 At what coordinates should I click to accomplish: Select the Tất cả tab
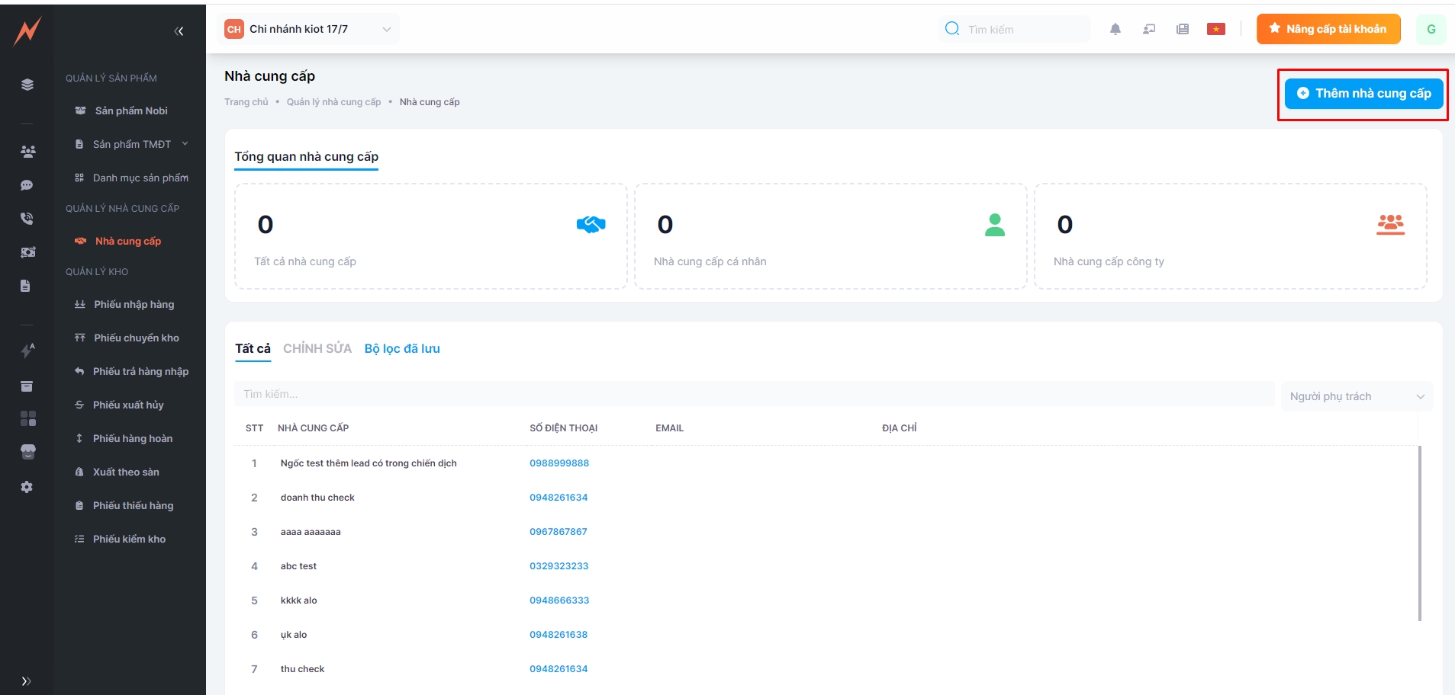[x=253, y=348]
